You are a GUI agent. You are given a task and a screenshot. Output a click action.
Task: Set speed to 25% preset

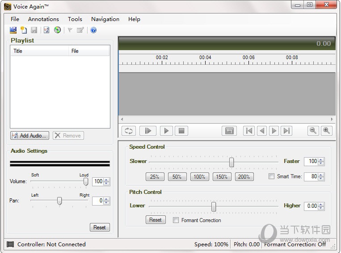[x=155, y=177]
